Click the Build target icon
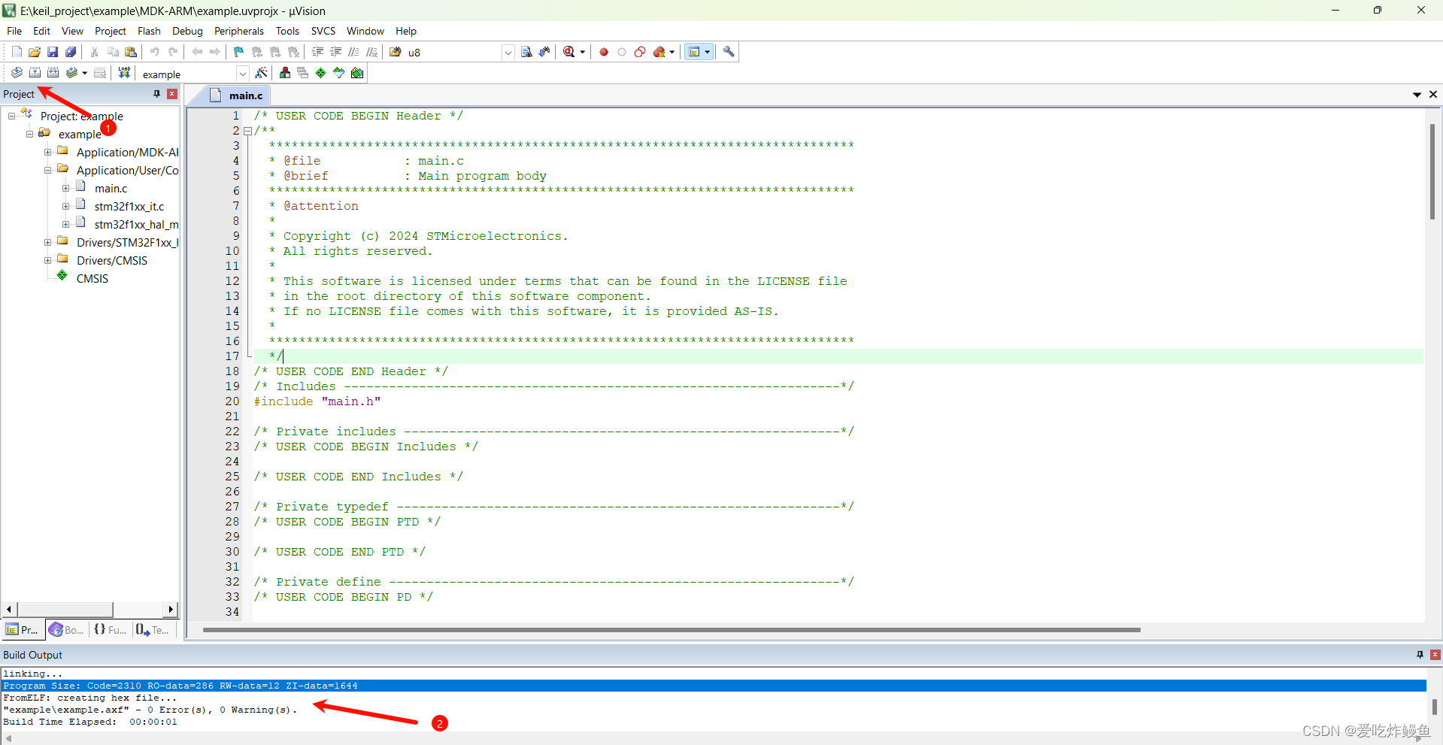The height and width of the screenshot is (745, 1443). coord(35,73)
